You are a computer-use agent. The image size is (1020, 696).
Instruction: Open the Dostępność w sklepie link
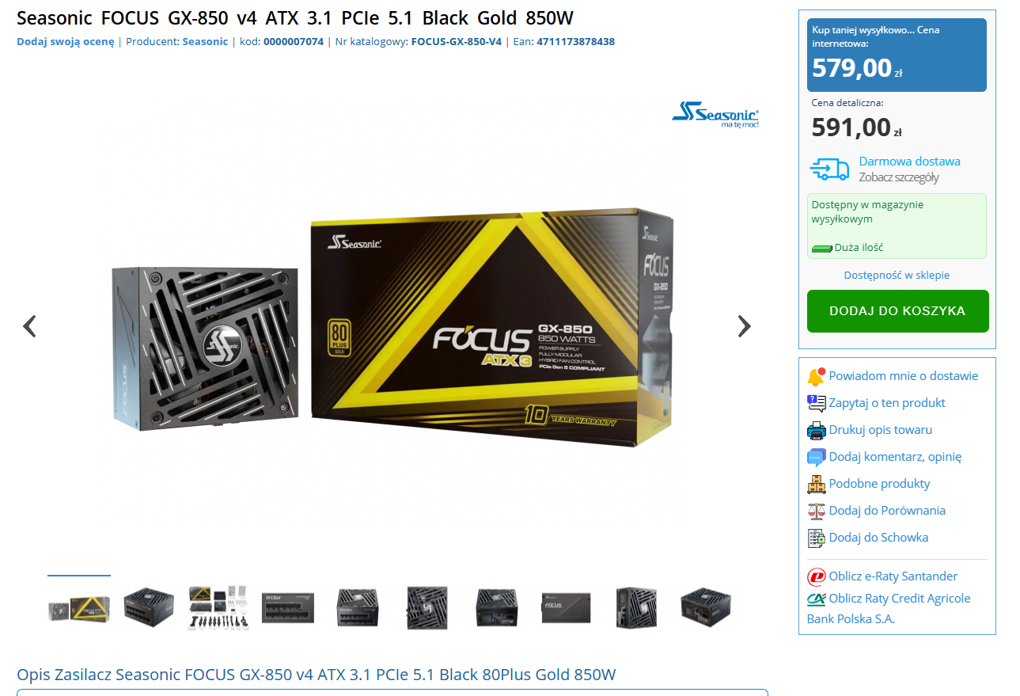click(x=897, y=276)
